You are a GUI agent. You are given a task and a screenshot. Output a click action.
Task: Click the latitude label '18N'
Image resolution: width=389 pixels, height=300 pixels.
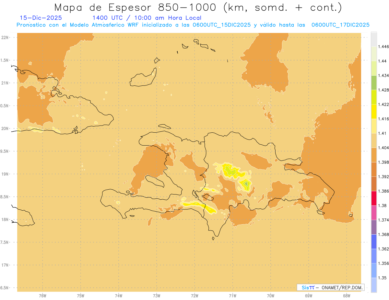(5, 219)
